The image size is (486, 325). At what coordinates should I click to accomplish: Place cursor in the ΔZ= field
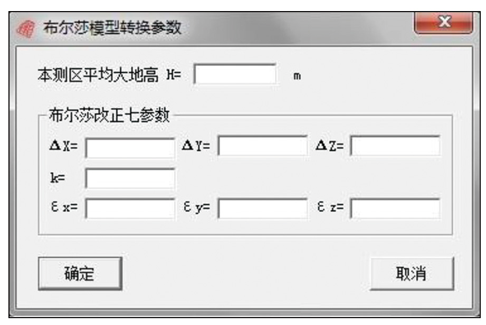(x=395, y=146)
